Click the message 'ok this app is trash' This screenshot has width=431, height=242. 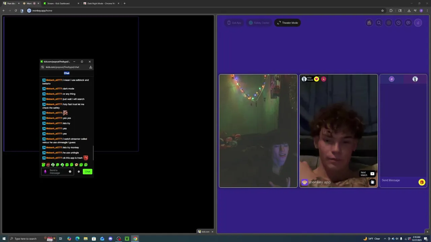[x=65, y=158]
